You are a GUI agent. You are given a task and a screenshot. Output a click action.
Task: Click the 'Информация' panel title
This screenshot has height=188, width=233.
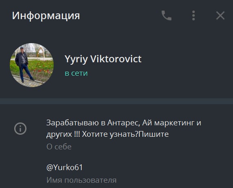coord(46,16)
